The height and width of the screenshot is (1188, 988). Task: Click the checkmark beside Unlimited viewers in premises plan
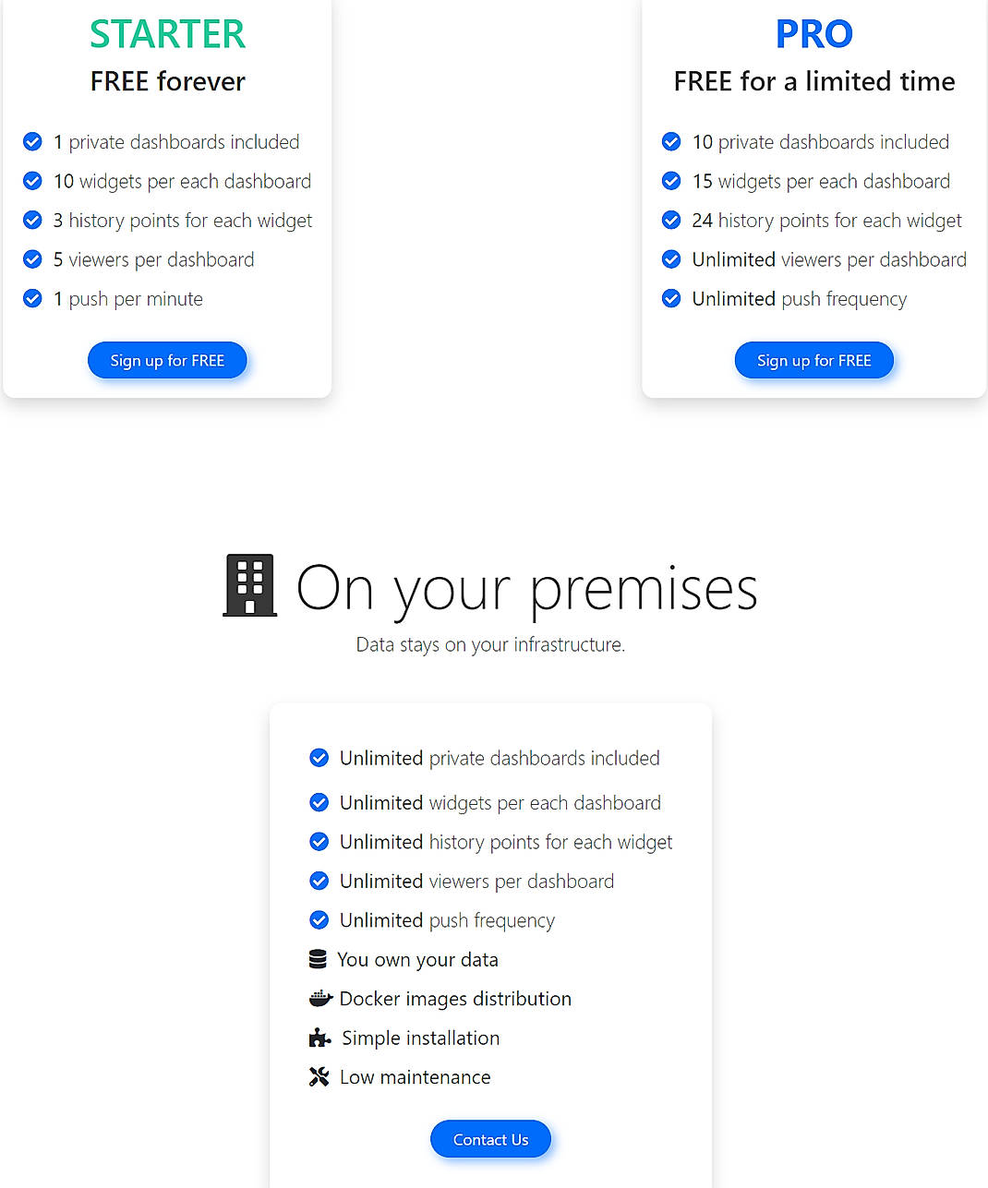[x=319, y=881]
